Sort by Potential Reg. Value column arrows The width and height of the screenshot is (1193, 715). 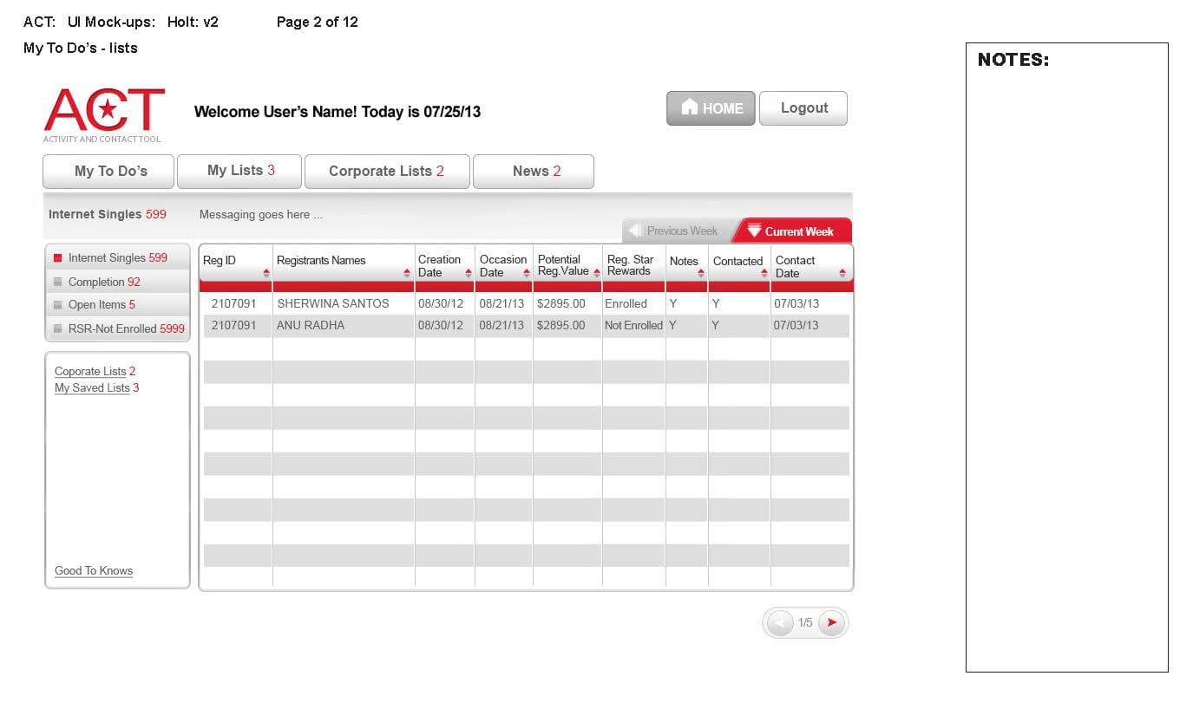click(x=597, y=273)
